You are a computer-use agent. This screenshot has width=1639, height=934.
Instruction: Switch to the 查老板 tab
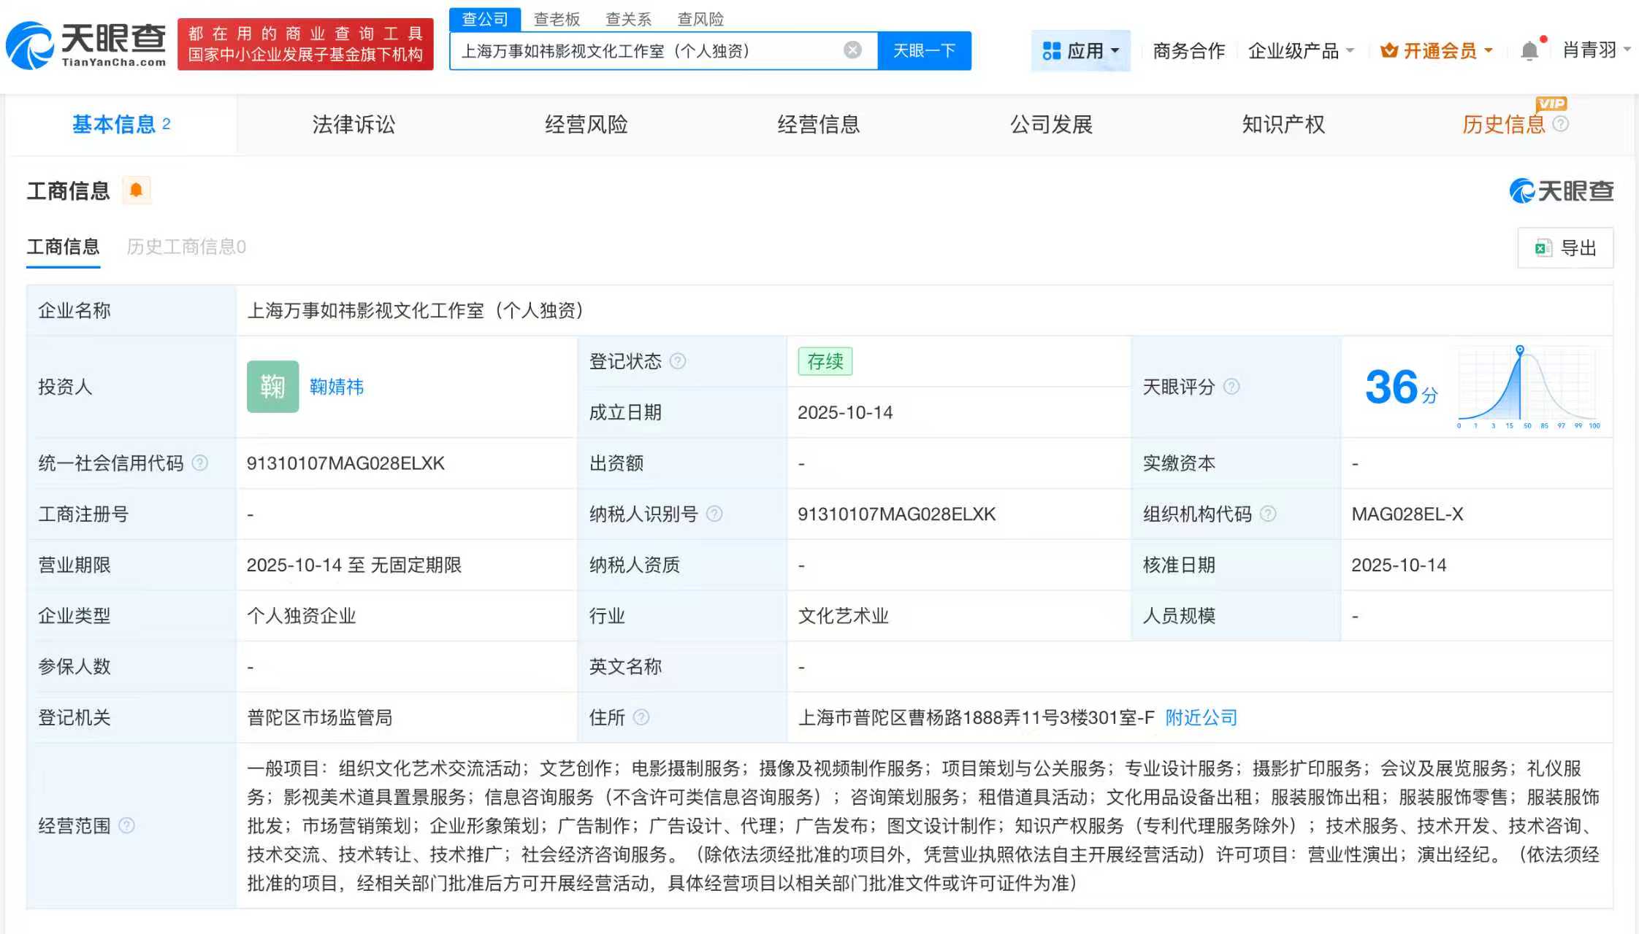point(556,18)
